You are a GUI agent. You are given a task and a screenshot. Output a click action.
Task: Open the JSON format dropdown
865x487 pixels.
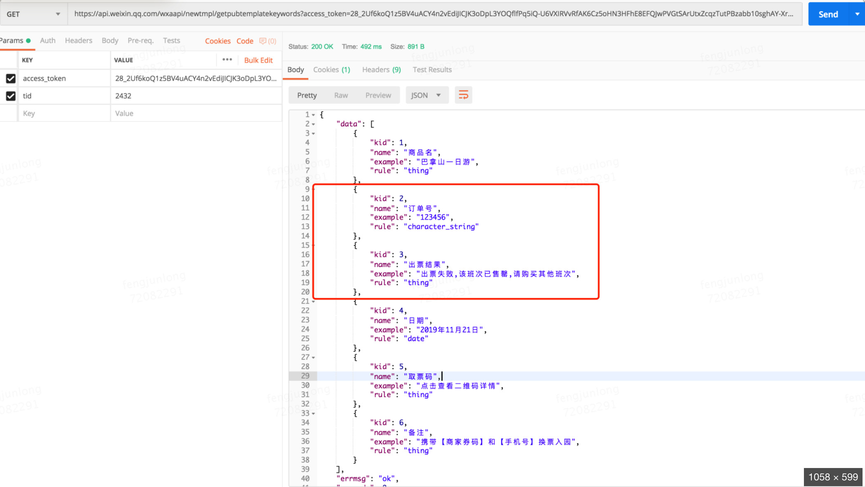(x=426, y=95)
